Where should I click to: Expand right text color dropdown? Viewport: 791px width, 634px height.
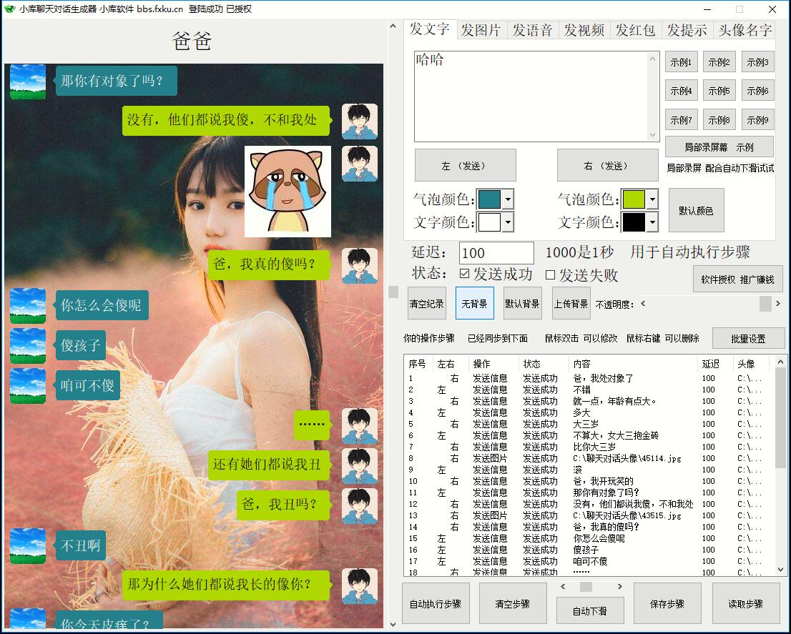pos(652,222)
